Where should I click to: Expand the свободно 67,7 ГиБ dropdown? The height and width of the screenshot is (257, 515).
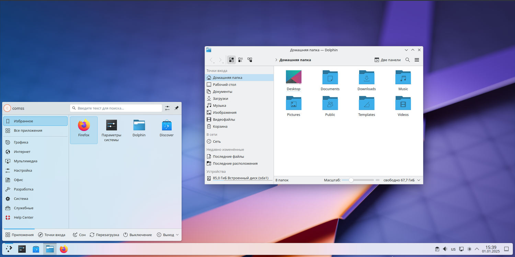[x=402, y=180]
